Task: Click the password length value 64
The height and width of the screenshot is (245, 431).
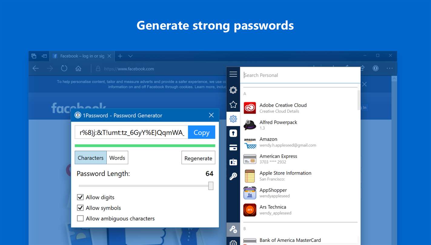Action: pos(209,174)
